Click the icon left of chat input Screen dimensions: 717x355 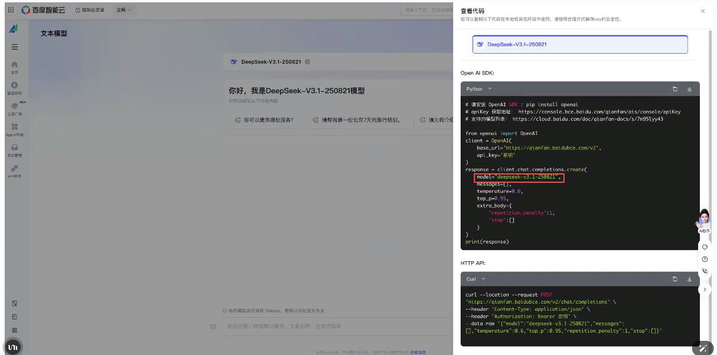point(213,326)
